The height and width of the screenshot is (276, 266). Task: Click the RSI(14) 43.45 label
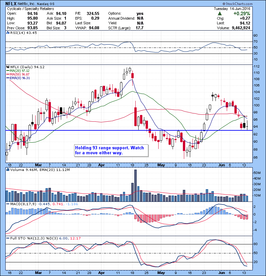click(24, 33)
